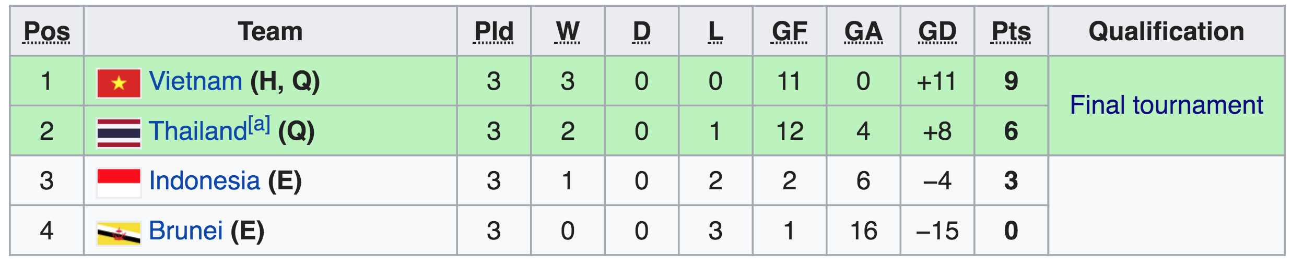1292x266 pixels.
Task: Open the Thailand team link
Action: click(197, 131)
